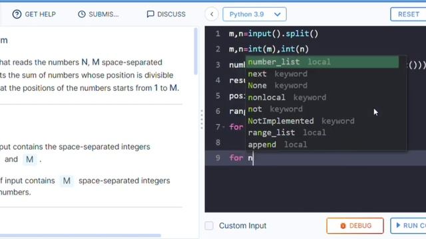Click the DEBUG button
The image size is (426, 239).
pos(355,226)
